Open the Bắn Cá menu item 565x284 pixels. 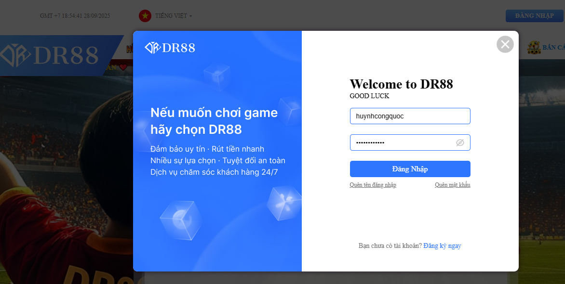(553, 48)
